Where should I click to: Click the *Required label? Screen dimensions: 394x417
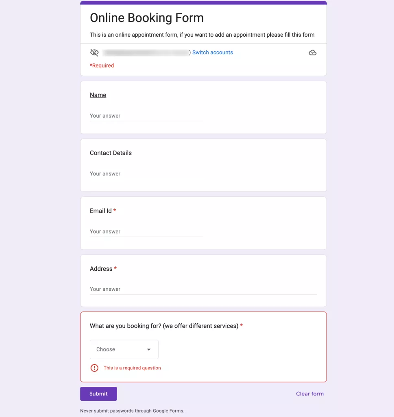click(x=102, y=65)
